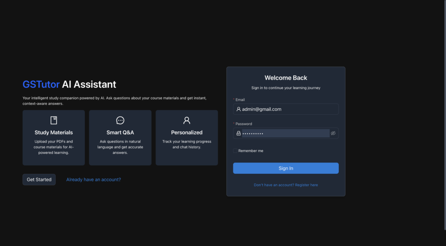Viewport: 446px width, 246px height.
Task: Click the Get Started button
Action: [x=39, y=180]
